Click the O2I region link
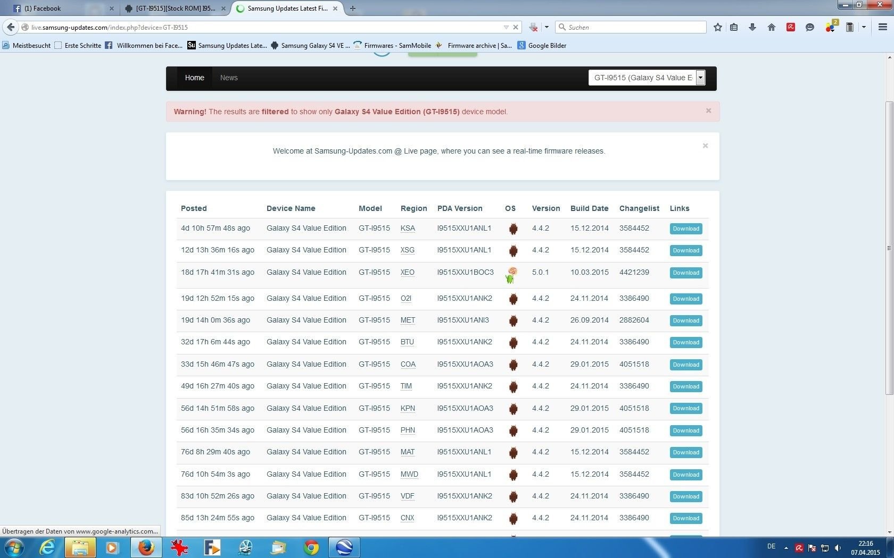Screen dimensions: 894x558 (x=406, y=299)
